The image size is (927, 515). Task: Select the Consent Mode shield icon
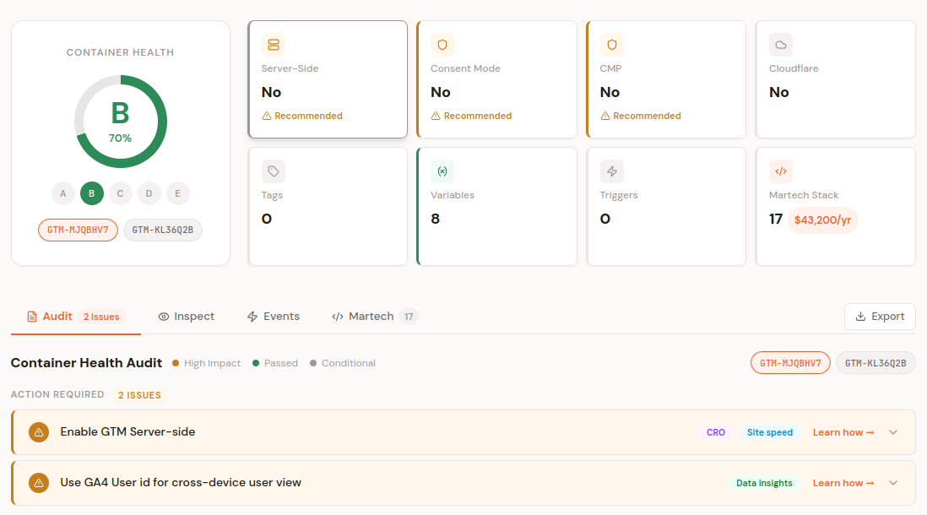pos(442,44)
